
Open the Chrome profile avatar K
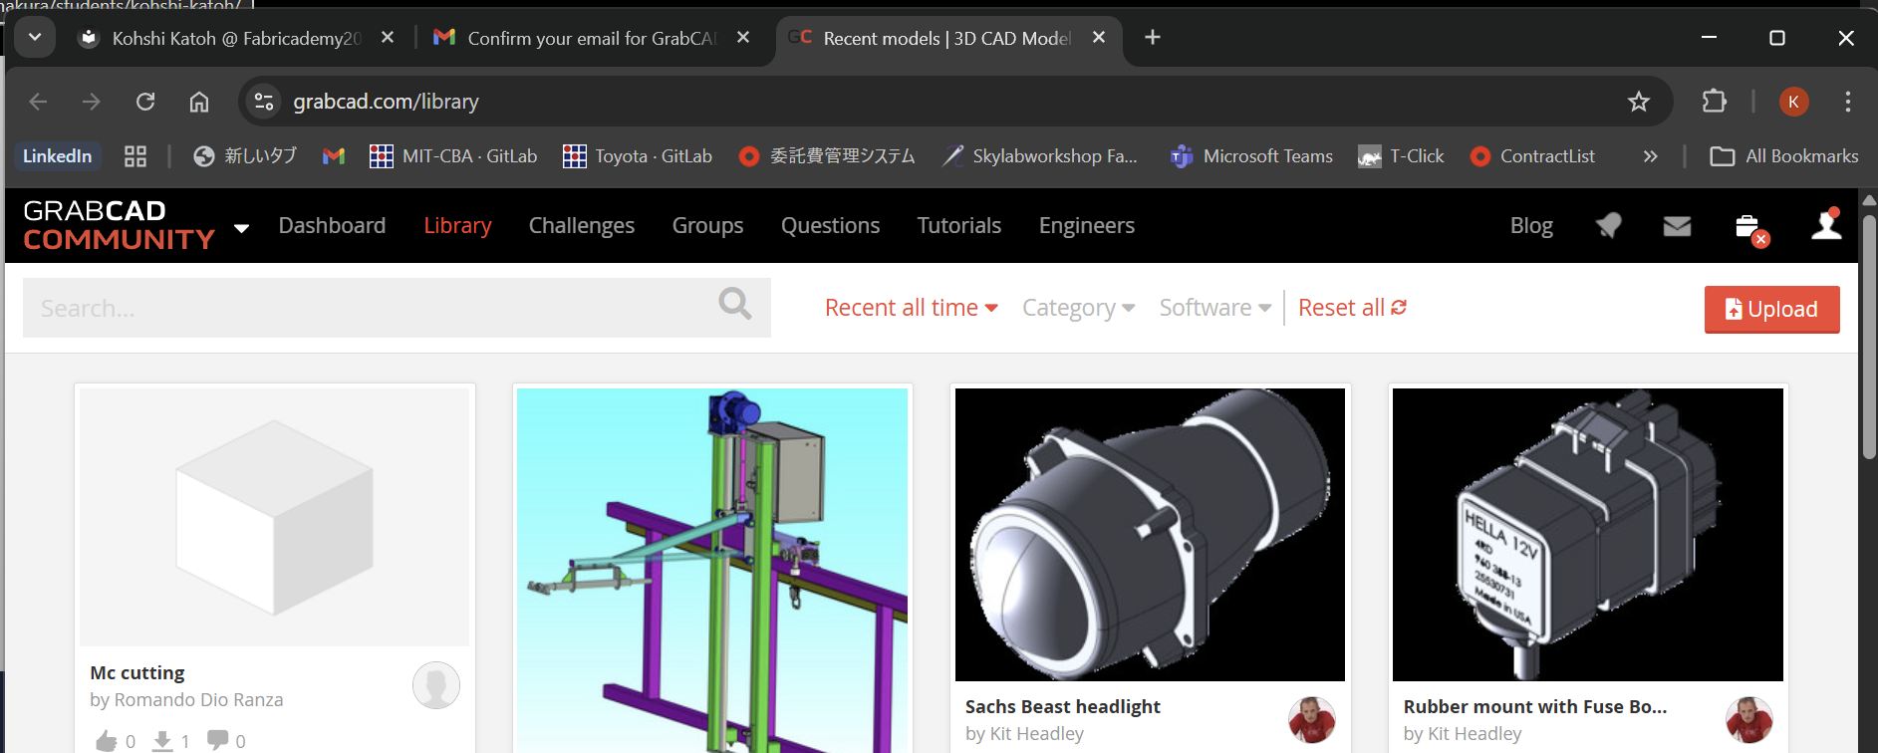tap(1793, 102)
